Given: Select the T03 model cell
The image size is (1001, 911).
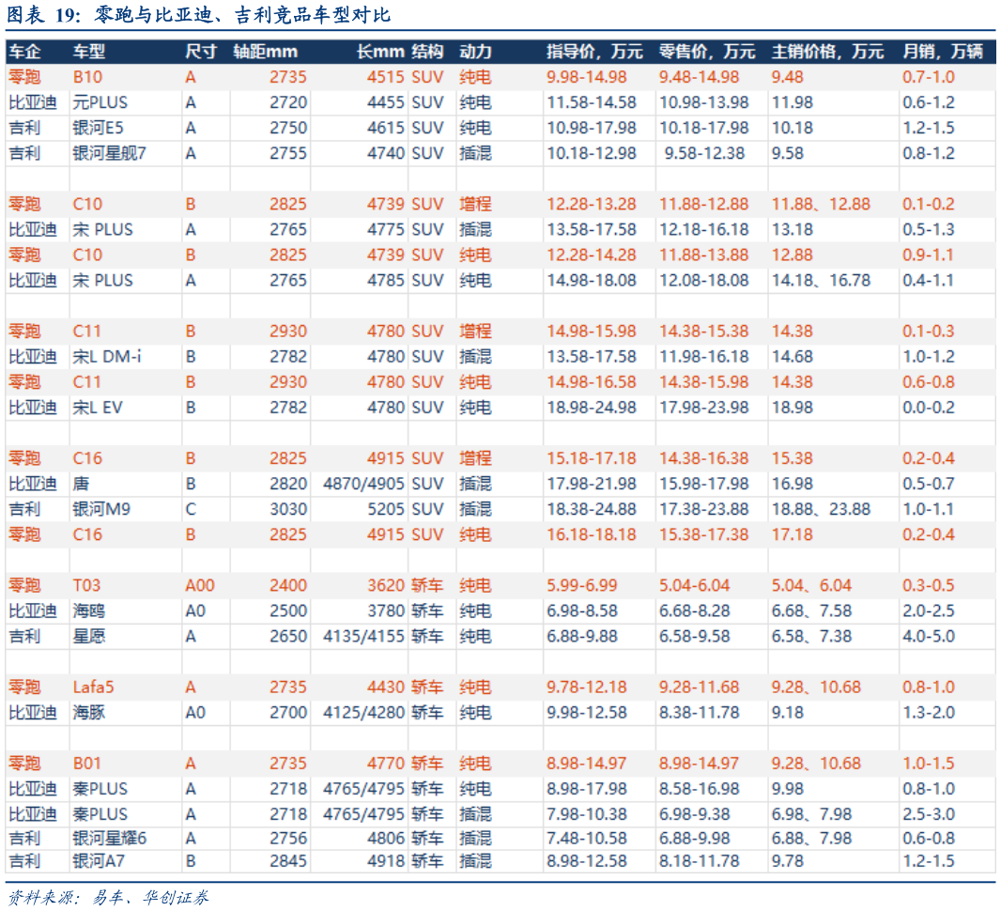Looking at the screenshot, I should (86, 585).
